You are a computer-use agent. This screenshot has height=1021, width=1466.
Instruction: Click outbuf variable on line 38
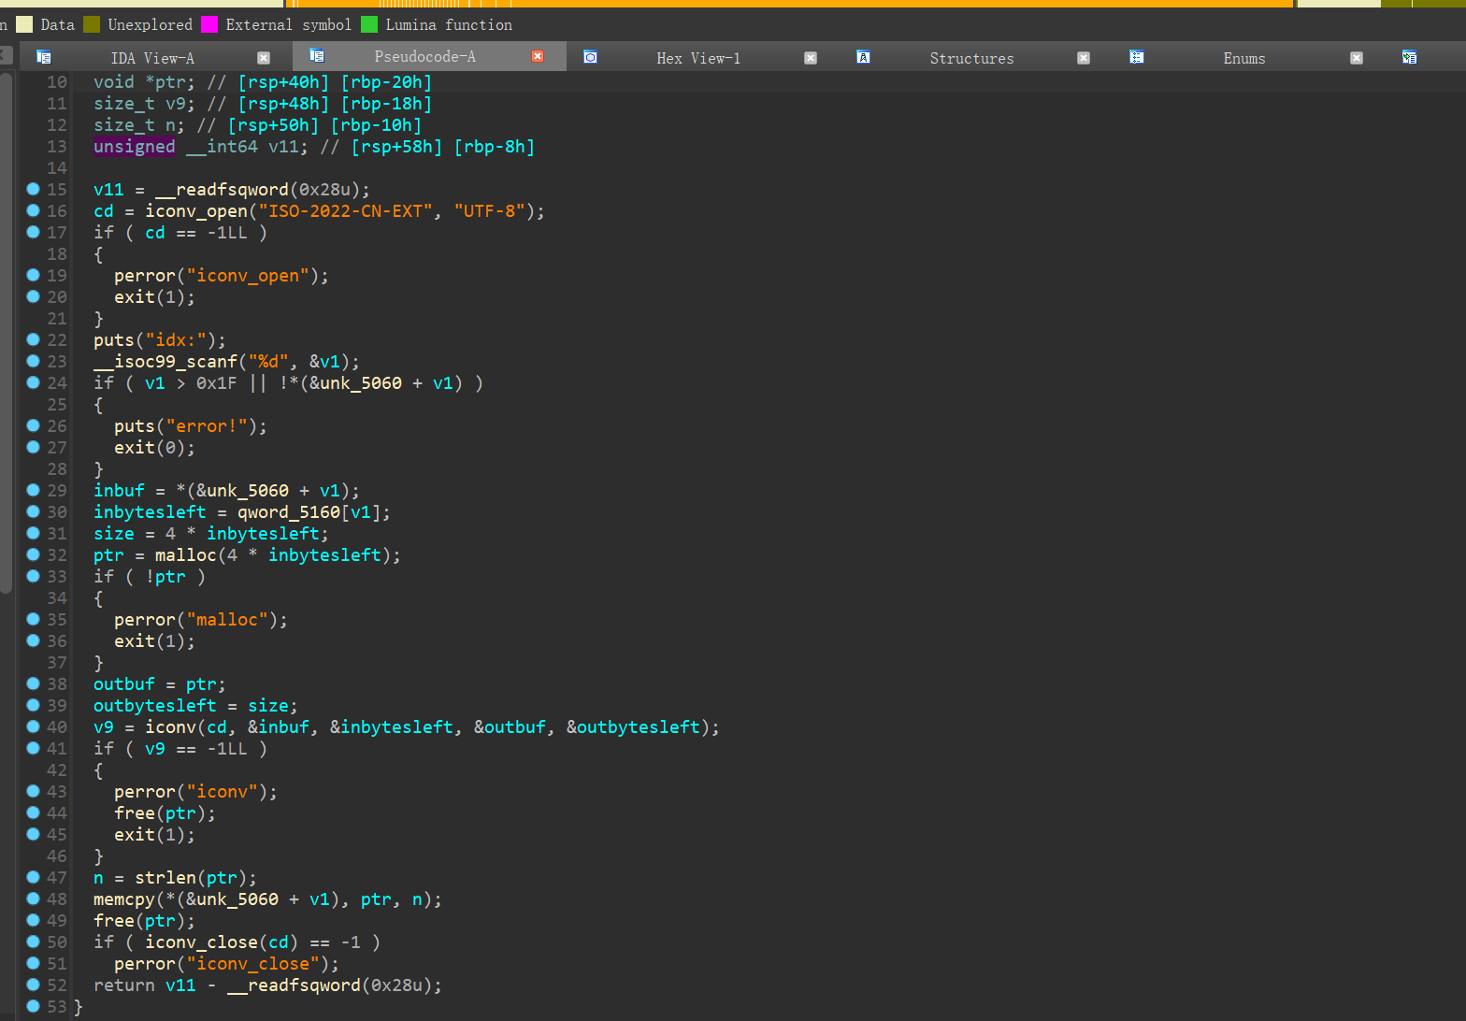point(124,684)
